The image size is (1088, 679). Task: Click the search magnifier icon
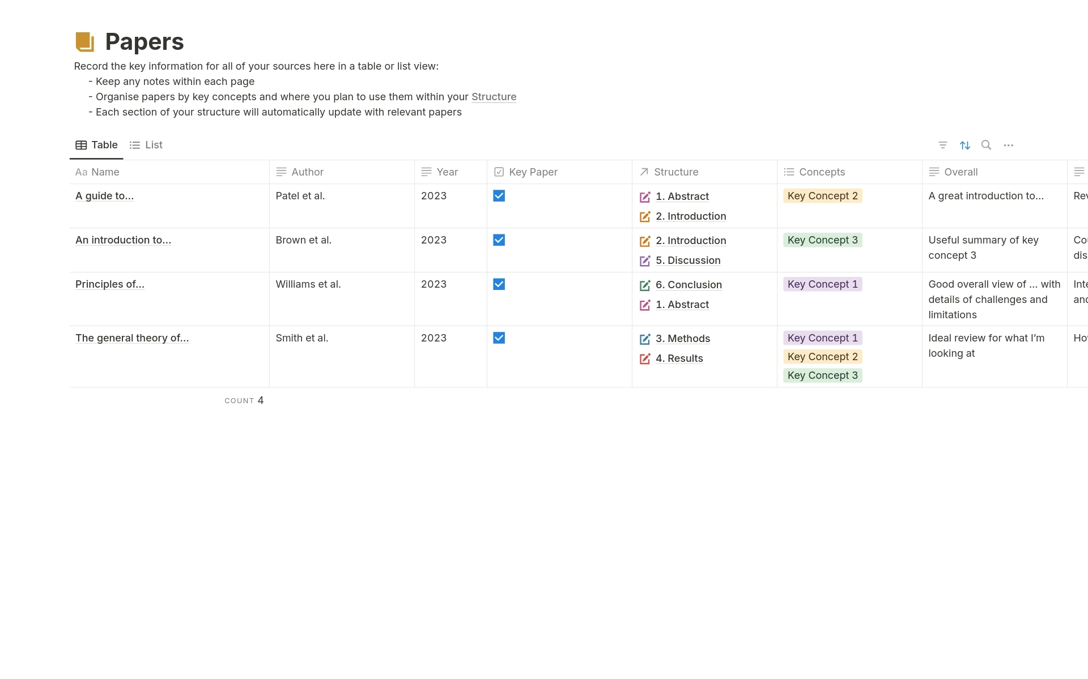987,145
